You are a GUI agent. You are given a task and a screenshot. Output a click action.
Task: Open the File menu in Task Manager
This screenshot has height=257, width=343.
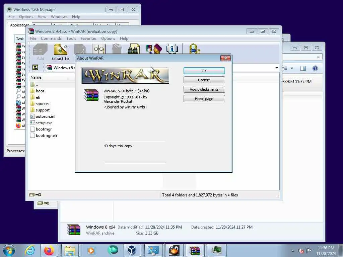(11, 17)
